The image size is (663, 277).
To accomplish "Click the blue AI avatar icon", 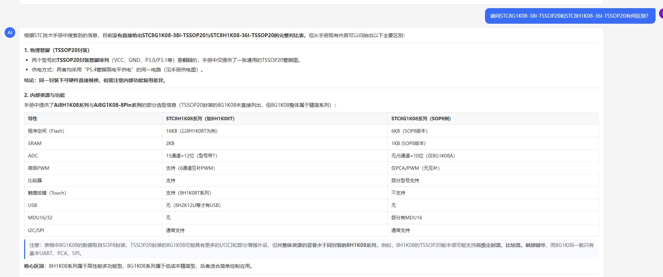I will pos(10,33).
